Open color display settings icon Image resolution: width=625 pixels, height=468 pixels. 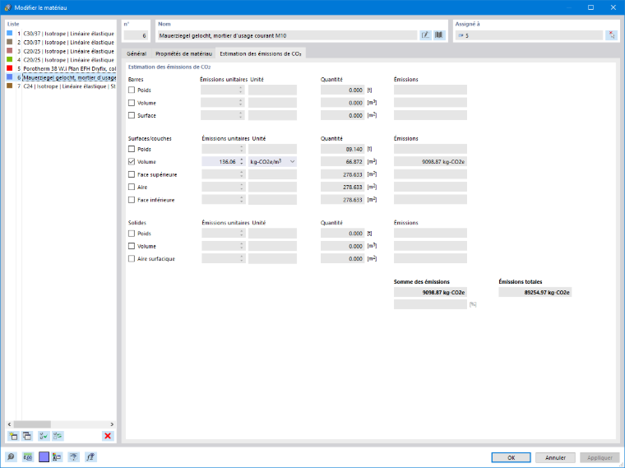pyautogui.click(x=57, y=456)
